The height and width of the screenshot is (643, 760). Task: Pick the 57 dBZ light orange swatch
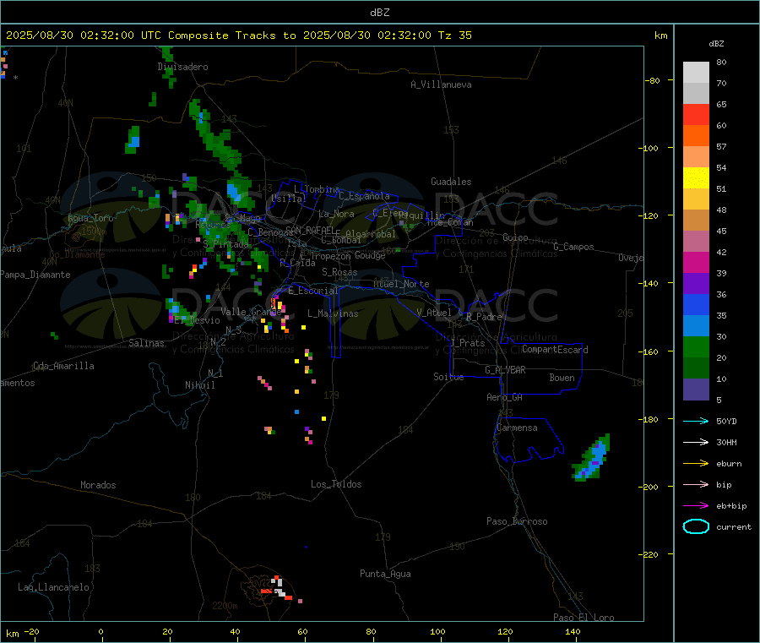(696, 156)
